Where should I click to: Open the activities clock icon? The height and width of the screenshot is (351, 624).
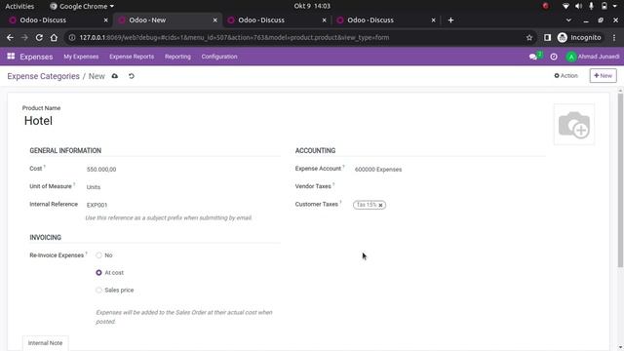(x=554, y=57)
